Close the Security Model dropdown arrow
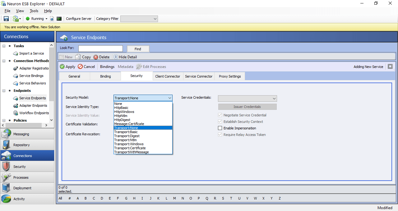 click(170, 98)
